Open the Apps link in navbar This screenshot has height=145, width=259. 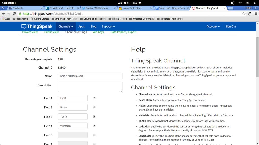point(82,26)
